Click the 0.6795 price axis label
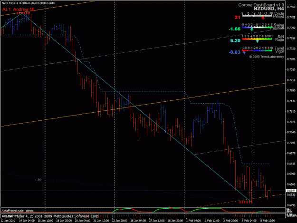Viewport: 297px width, 223px height. coord(291,205)
